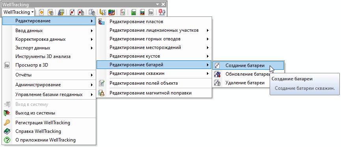Select Редактирование батарей entry

[x=154, y=65]
